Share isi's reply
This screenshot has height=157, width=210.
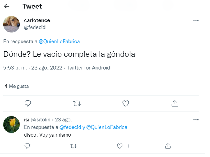(x=168, y=146)
